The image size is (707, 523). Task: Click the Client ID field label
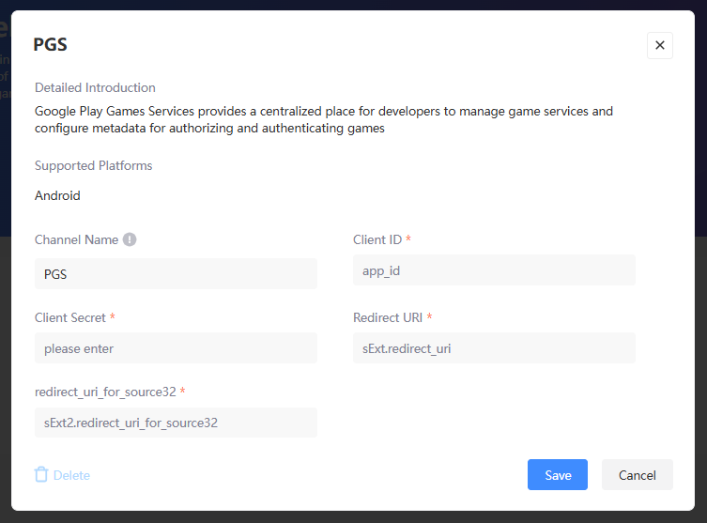point(377,239)
